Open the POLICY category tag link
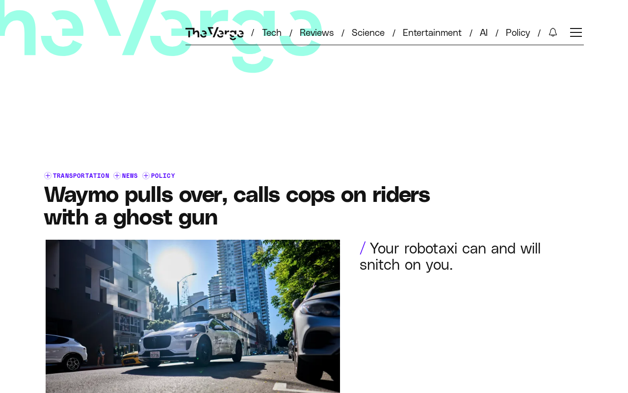The image size is (628, 393). tap(163, 176)
